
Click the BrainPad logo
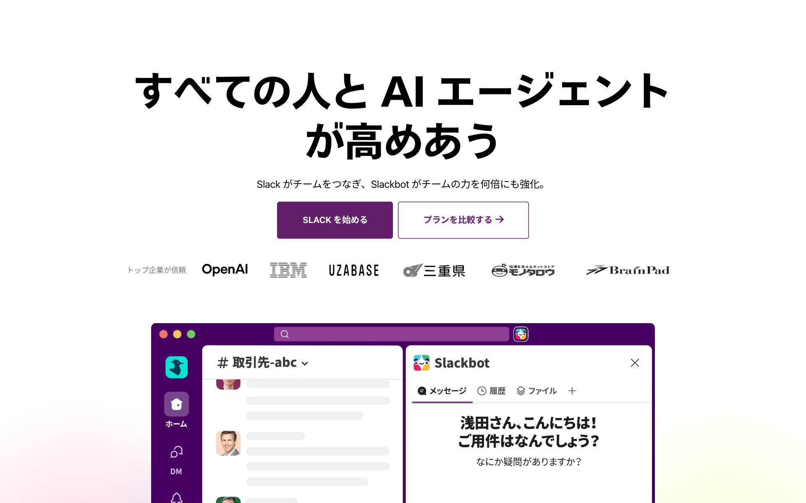point(628,270)
